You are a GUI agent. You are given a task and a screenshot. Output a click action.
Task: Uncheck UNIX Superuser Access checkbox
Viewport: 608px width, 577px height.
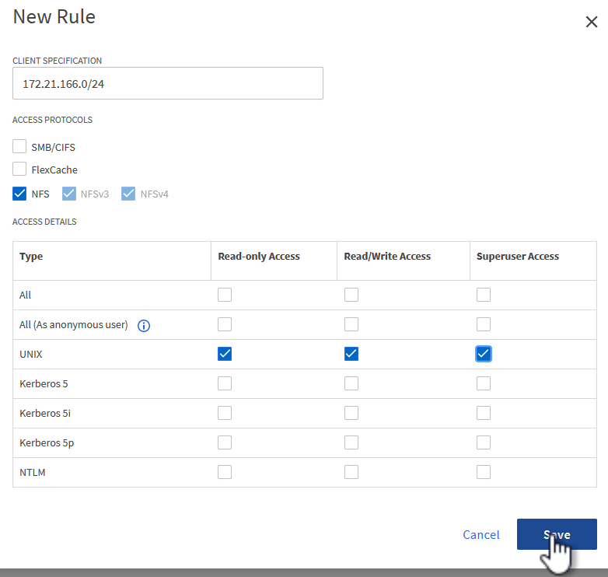point(484,354)
